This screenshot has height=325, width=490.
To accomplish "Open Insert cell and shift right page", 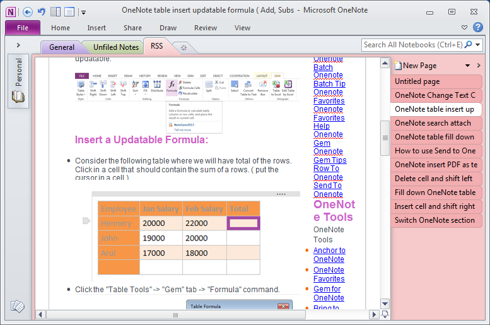I will (x=436, y=206).
